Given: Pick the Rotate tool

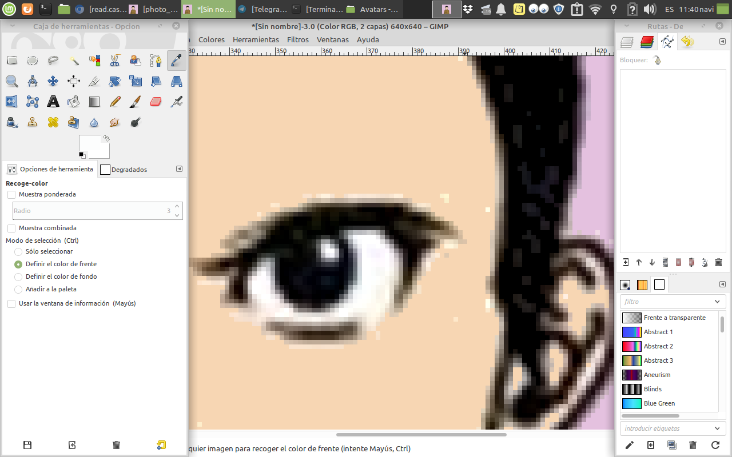Looking at the screenshot, I should pos(115,81).
